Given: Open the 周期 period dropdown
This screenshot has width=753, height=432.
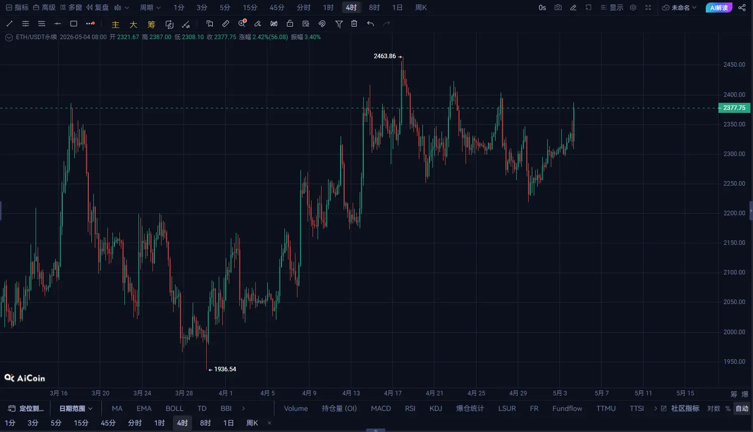Looking at the screenshot, I should click(x=150, y=8).
